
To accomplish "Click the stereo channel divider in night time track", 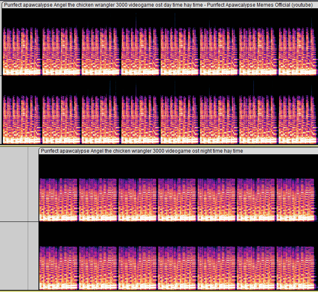I will [x=178, y=221].
